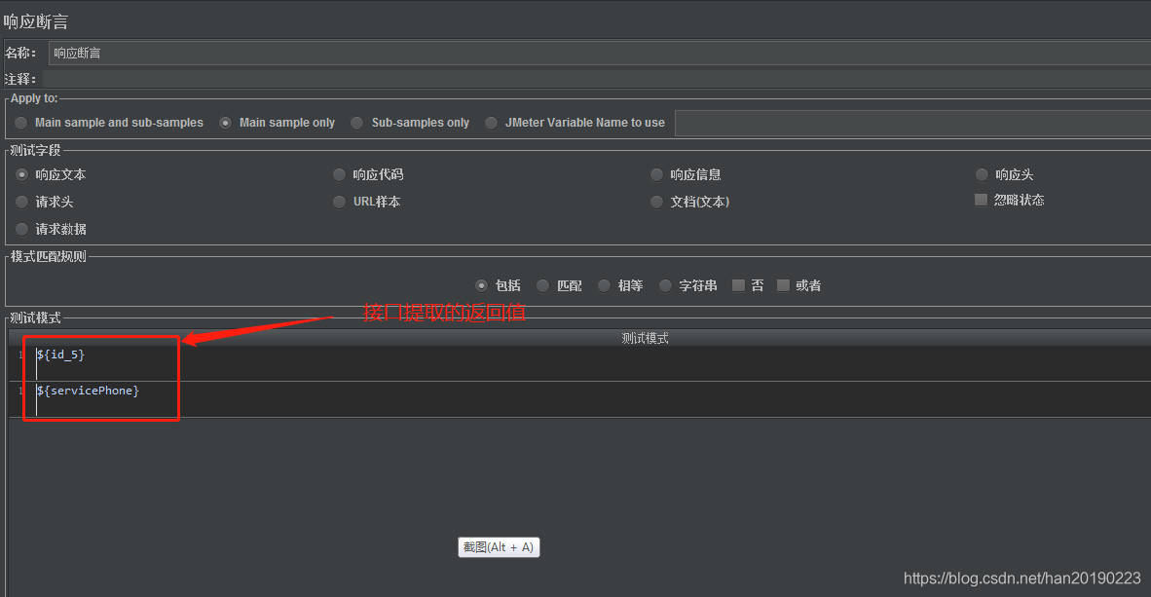Viewport: 1151px width, 597px height.
Task: Toggle the 忽略状态 checkbox
Action: pyautogui.click(x=981, y=200)
